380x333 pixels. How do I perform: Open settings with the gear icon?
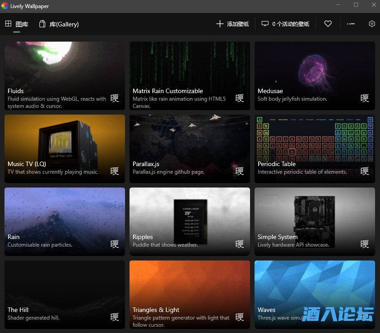click(371, 24)
